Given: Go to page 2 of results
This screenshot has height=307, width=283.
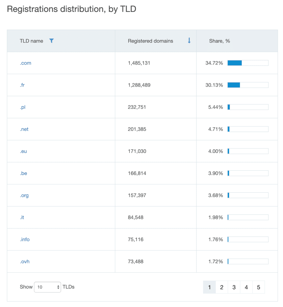Looking at the screenshot, I should 221,287.
